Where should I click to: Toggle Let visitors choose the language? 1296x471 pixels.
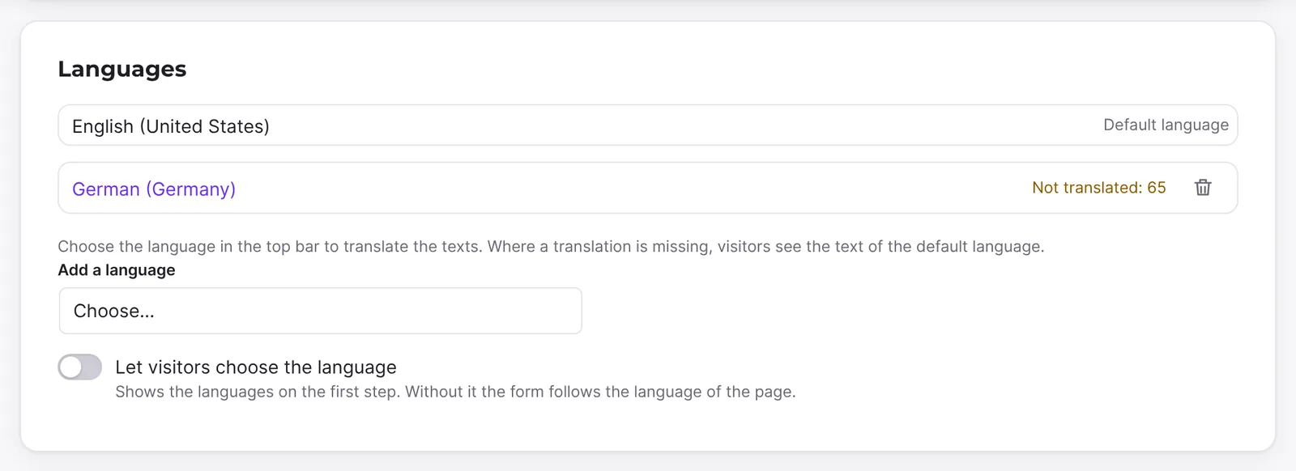[x=80, y=367]
